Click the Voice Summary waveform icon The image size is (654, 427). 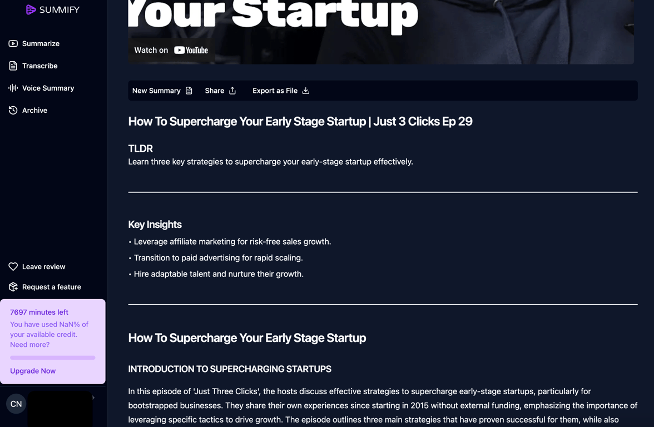click(x=13, y=88)
